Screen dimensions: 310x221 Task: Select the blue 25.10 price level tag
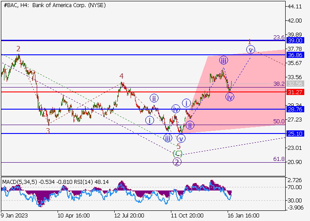[x=295, y=134]
